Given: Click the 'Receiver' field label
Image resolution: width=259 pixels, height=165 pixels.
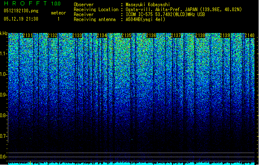Looking at the screenshot, I should 84,14.
